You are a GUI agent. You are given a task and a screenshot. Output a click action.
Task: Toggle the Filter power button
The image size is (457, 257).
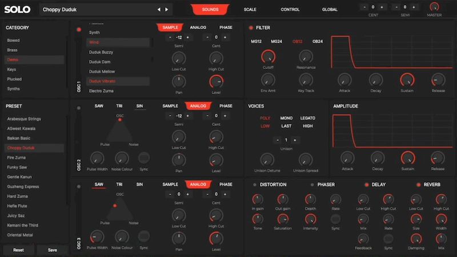click(251, 27)
